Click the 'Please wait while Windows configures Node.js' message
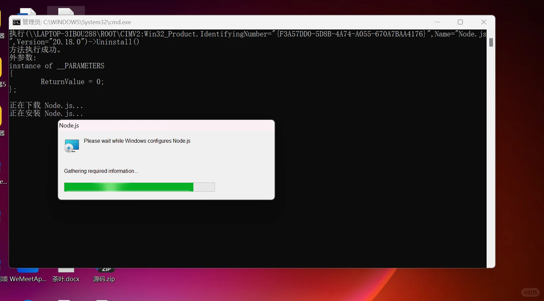544x301 pixels. pos(137,141)
